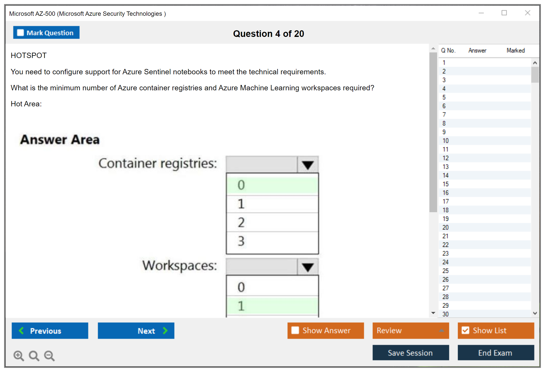
Task: Jump to question 12 in the list
Action: coord(445,158)
